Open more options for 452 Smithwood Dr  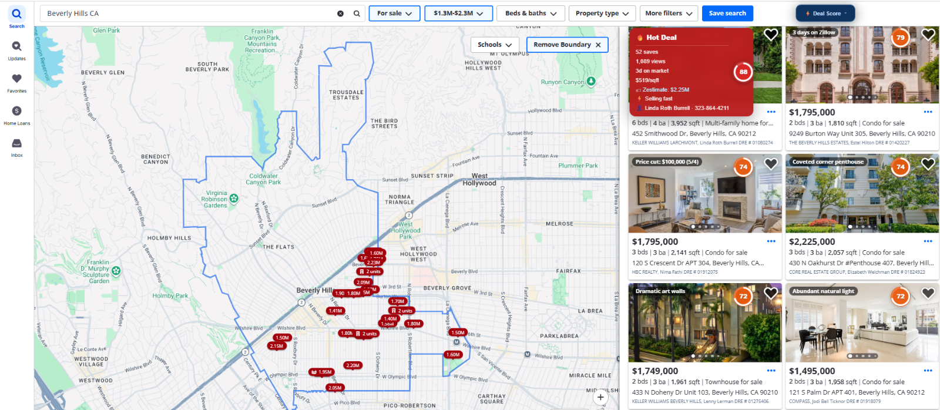(x=771, y=112)
